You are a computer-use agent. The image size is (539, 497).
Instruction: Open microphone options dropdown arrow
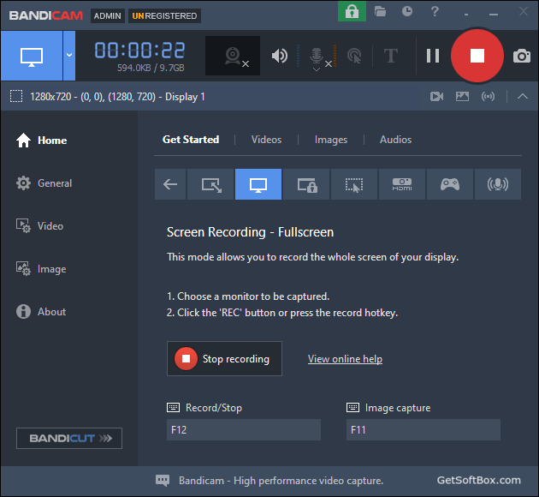point(317,69)
